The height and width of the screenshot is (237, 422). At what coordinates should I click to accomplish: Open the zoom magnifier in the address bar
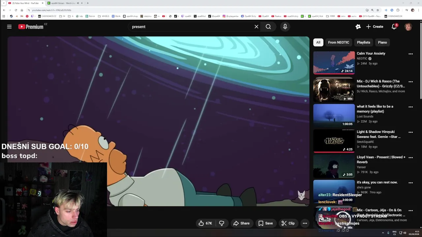pos(372,10)
